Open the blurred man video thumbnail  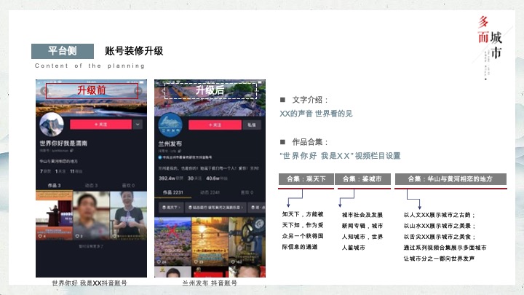91,216
